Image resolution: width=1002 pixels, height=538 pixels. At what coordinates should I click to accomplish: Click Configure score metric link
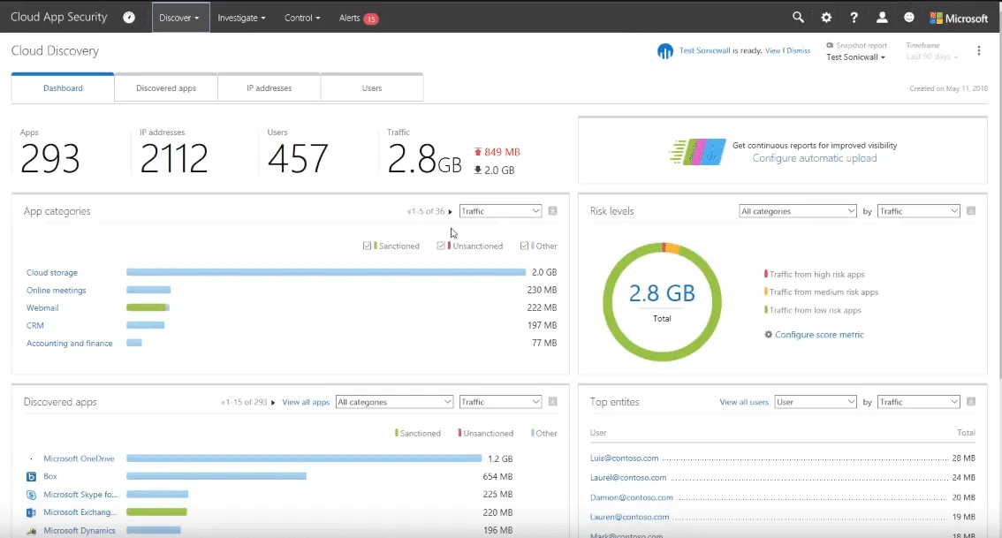(819, 334)
